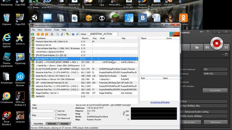The image size is (232, 130).
Task: Collapse panel with small up arrow in Bandicam
Action: tap(223, 55)
